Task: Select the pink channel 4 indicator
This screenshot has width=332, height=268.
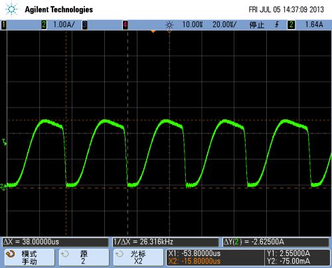Action: click(x=125, y=25)
